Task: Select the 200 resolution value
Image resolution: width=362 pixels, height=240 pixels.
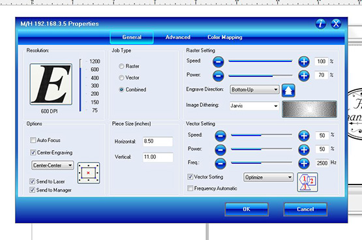Action: [x=95, y=94]
